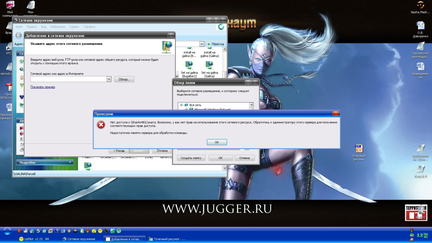Click Отмена in the Обзор папок dialog
The height and width of the screenshot is (243, 432).
(x=244, y=158)
